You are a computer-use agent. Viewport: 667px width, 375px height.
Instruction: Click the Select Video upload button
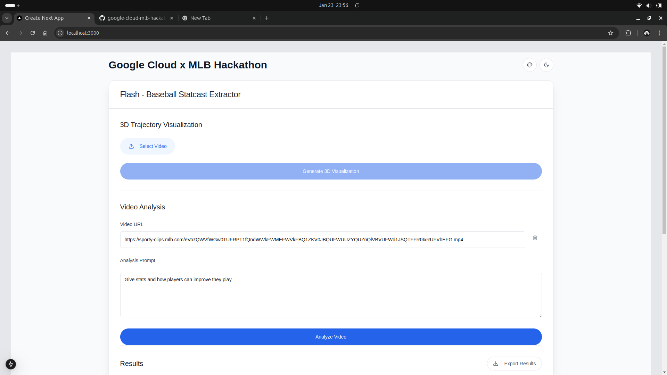point(147,146)
